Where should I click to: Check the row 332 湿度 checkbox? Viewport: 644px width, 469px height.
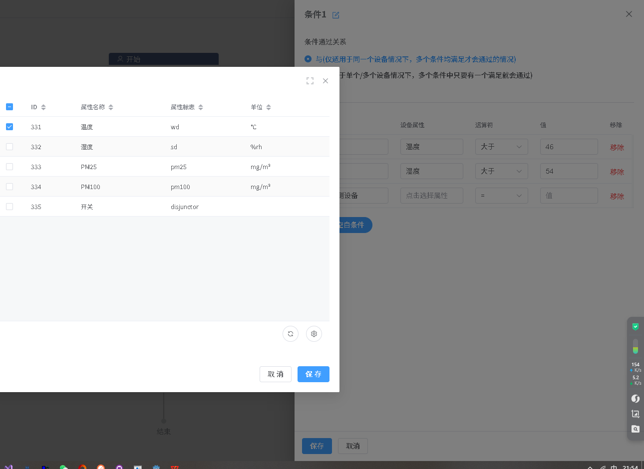(x=9, y=147)
